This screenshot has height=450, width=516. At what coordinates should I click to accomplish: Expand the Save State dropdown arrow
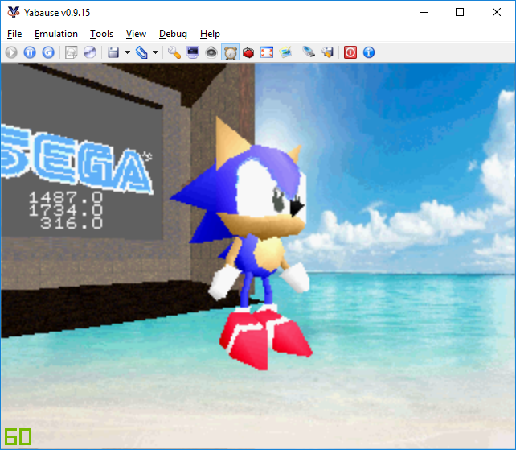click(x=127, y=52)
